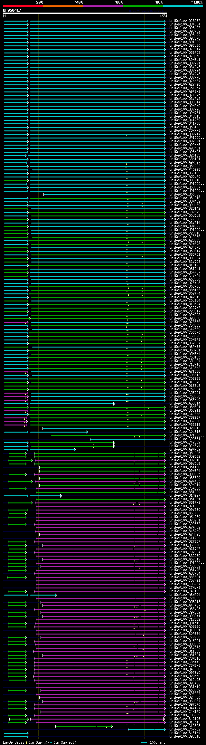Select hit UniRef100_B1L513

(185, 722)
